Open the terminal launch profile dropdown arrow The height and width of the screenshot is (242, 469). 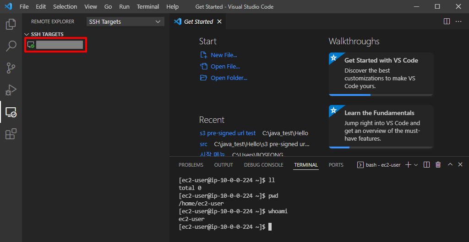[416, 165]
